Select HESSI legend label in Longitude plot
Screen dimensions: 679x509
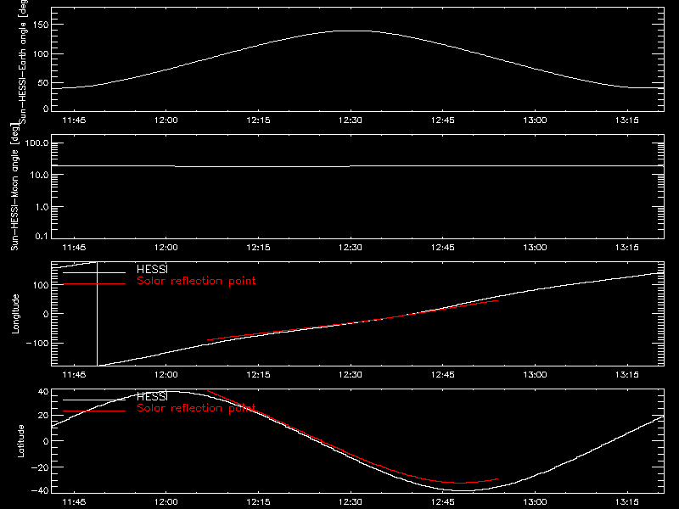(x=152, y=269)
